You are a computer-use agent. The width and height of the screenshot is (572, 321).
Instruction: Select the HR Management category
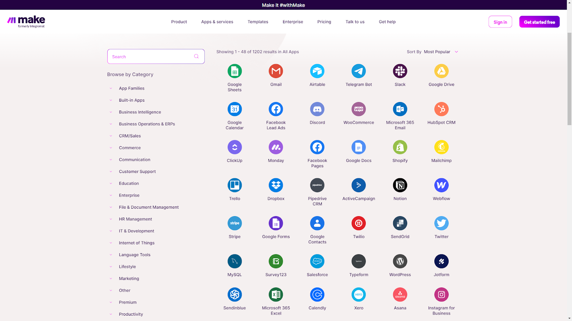click(x=135, y=219)
